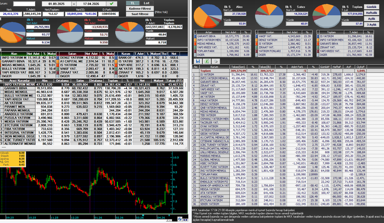Select the PIRAMIT MEN. row in Araci Kurumlar
The height and width of the screenshot is (223, 384).
[x=92, y=106]
